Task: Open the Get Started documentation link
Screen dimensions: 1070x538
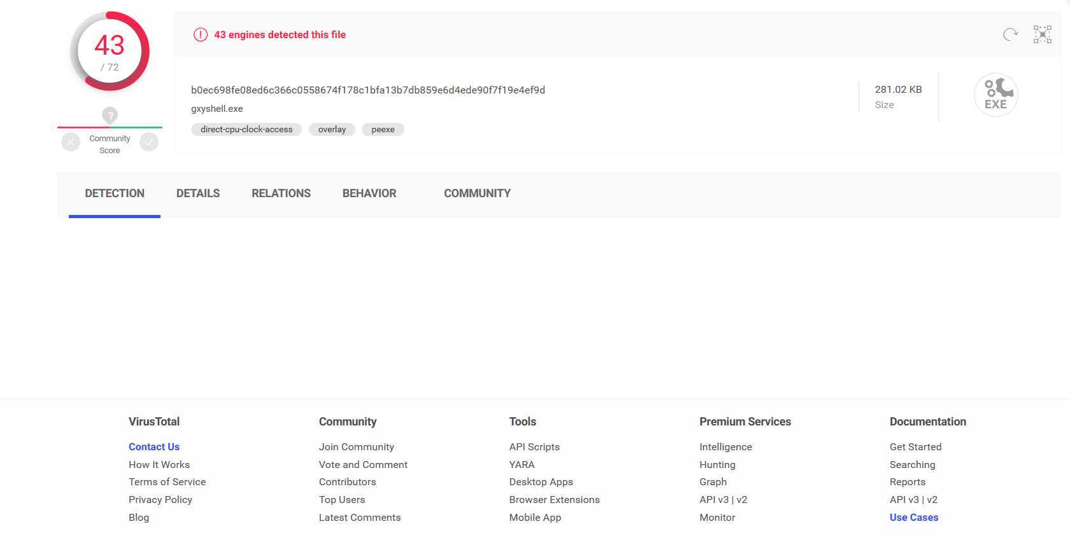Action: 915,446
